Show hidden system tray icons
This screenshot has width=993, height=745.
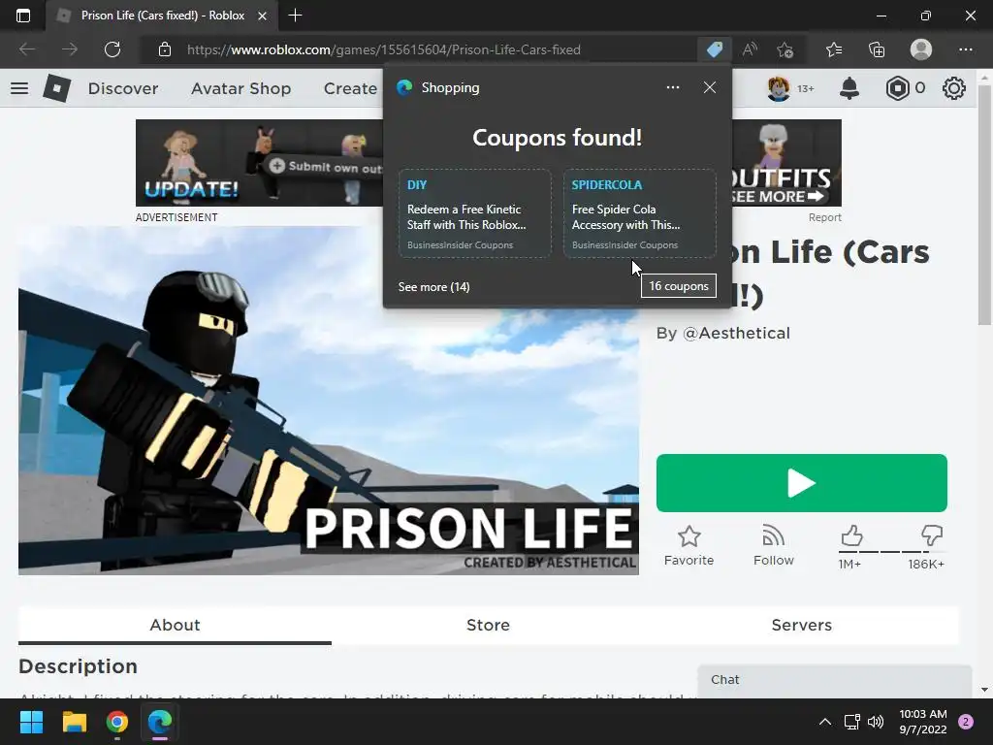pos(824,722)
